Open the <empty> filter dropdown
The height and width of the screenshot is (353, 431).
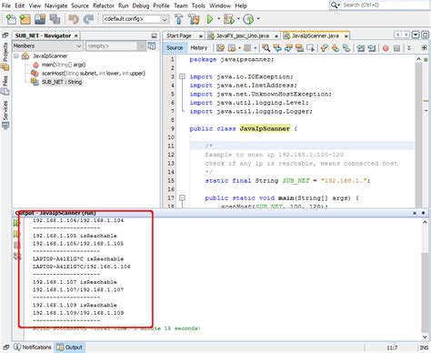[115, 45]
